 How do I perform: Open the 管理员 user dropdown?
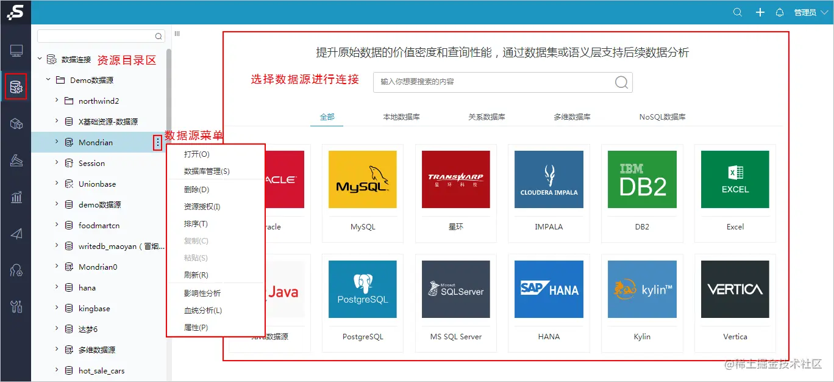(811, 12)
